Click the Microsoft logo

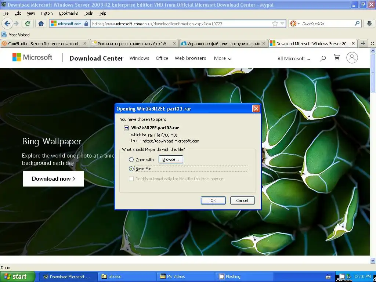coord(32,57)
